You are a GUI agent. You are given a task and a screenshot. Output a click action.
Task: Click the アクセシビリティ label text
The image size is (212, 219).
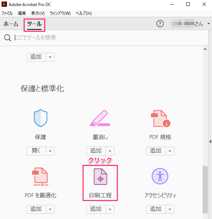pos(160,195)
